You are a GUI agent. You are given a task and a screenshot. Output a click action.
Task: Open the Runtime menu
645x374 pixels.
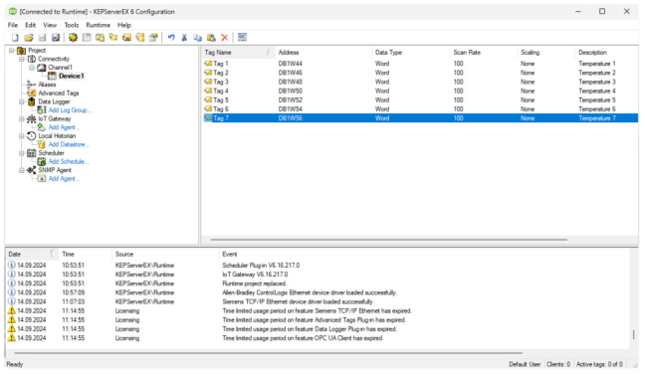click(x=98, y=25)
